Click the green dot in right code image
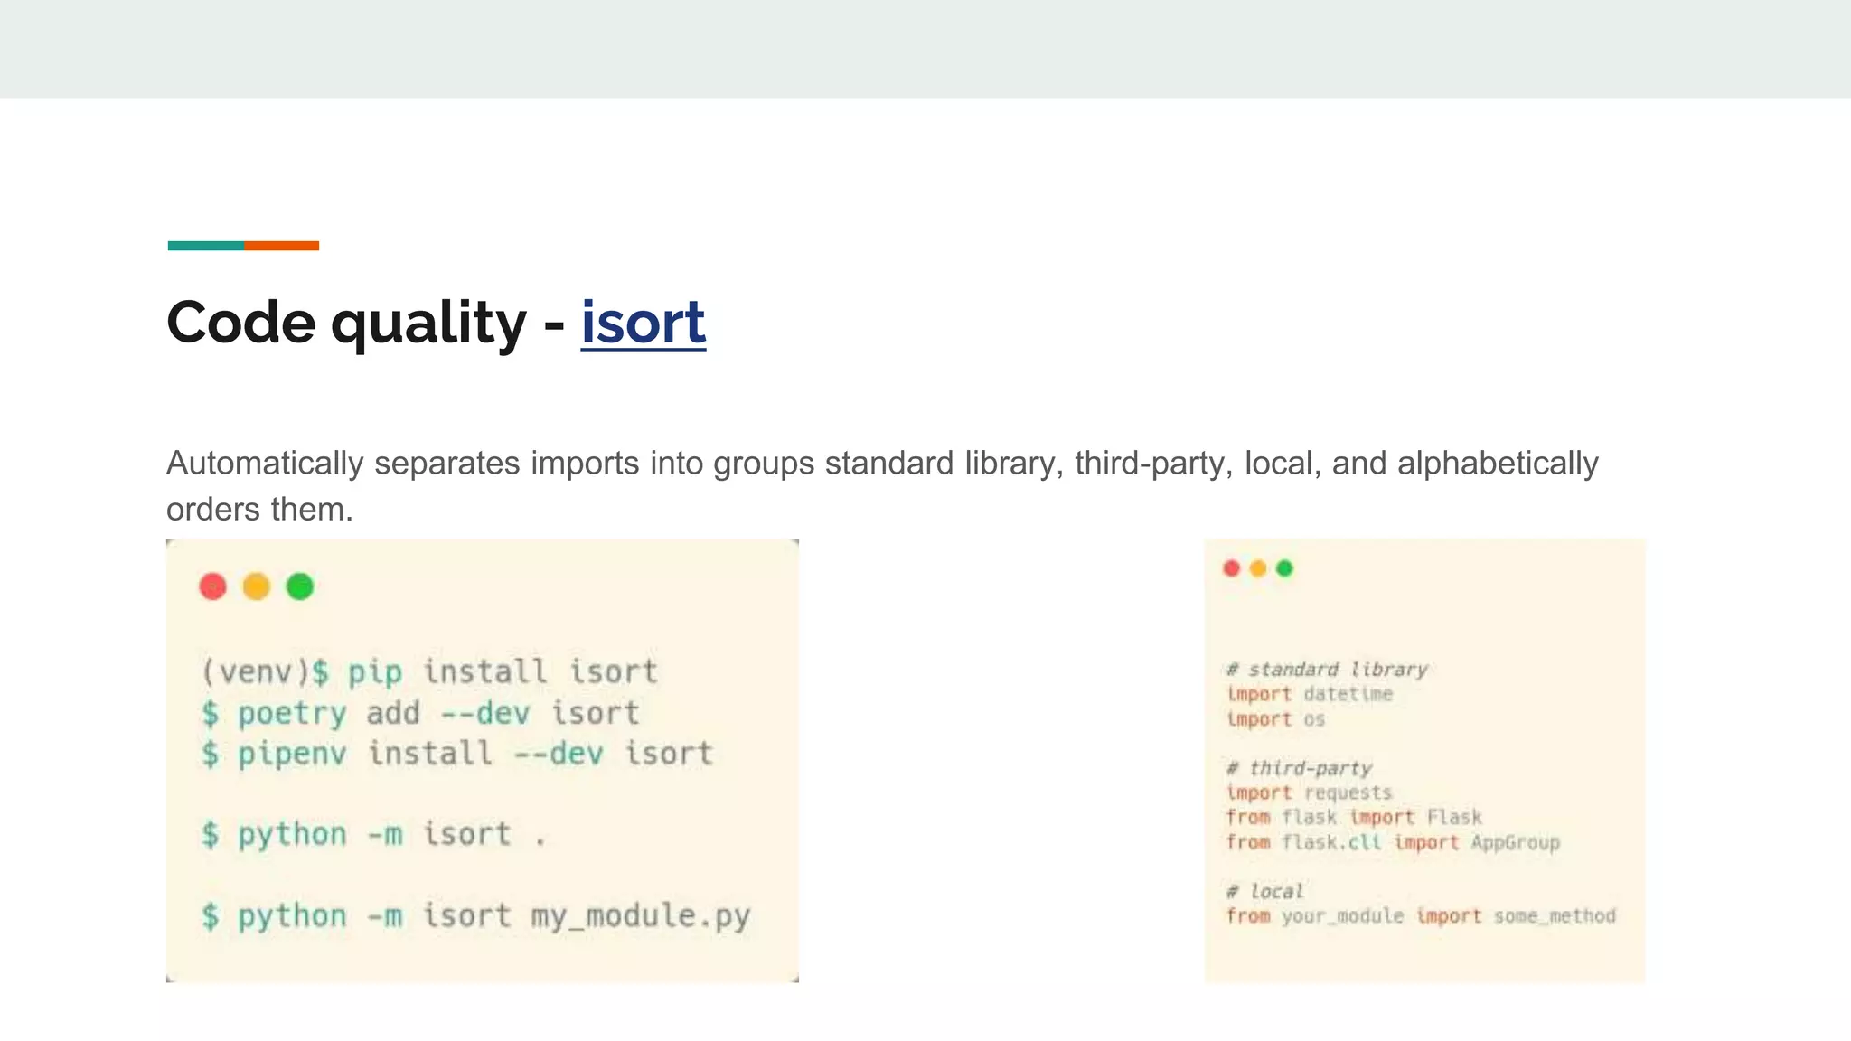 pos(1284,568)
